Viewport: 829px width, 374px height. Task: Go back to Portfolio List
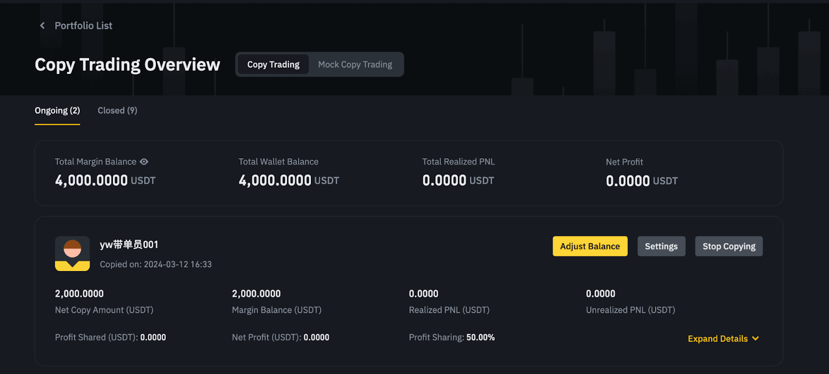click(x=83, y=26)
